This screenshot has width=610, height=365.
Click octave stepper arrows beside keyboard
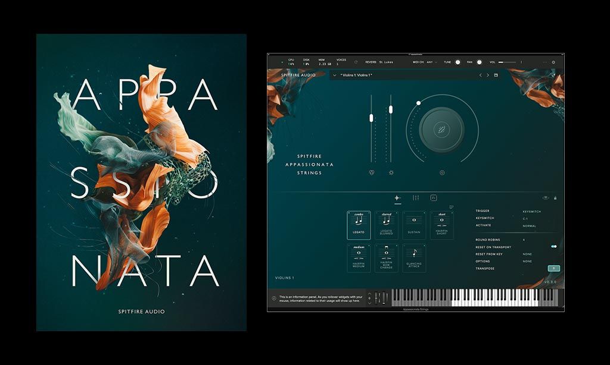coord(369,298)
